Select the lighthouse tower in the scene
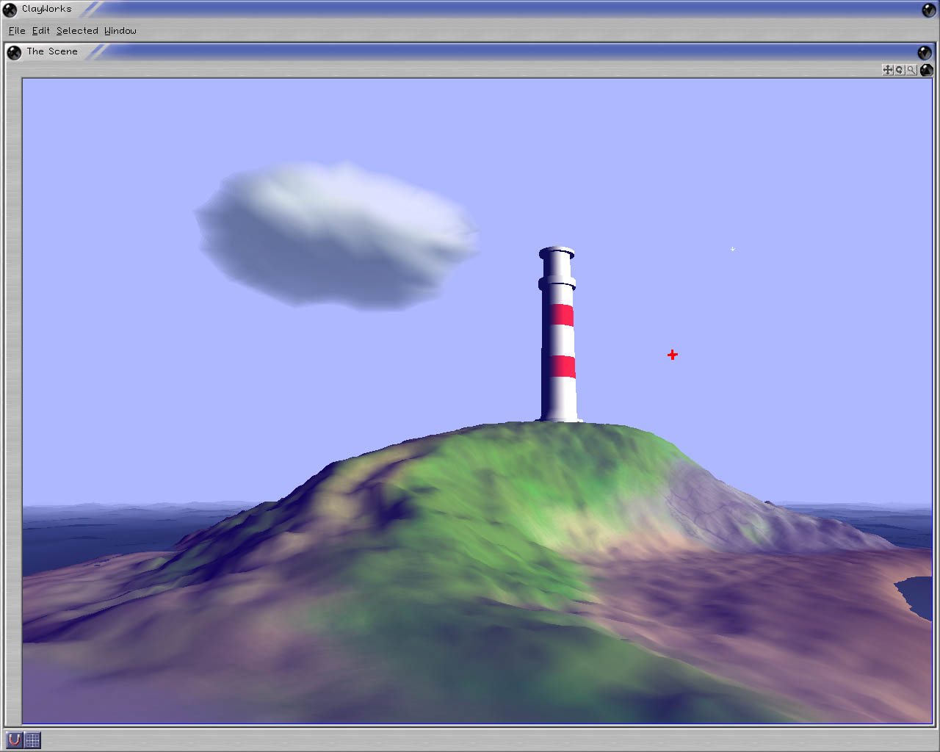 pos(558,338)
